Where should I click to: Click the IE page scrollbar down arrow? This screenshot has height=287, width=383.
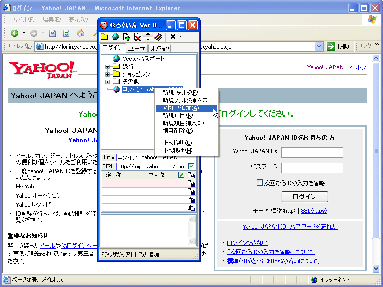coord(376,268)
